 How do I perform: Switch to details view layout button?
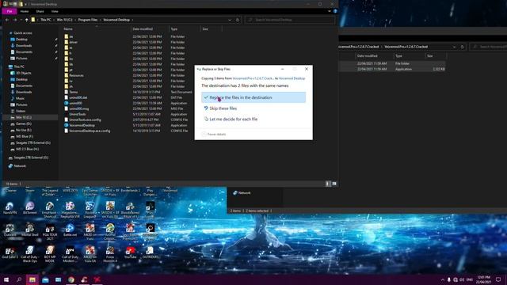pos(328,184)
